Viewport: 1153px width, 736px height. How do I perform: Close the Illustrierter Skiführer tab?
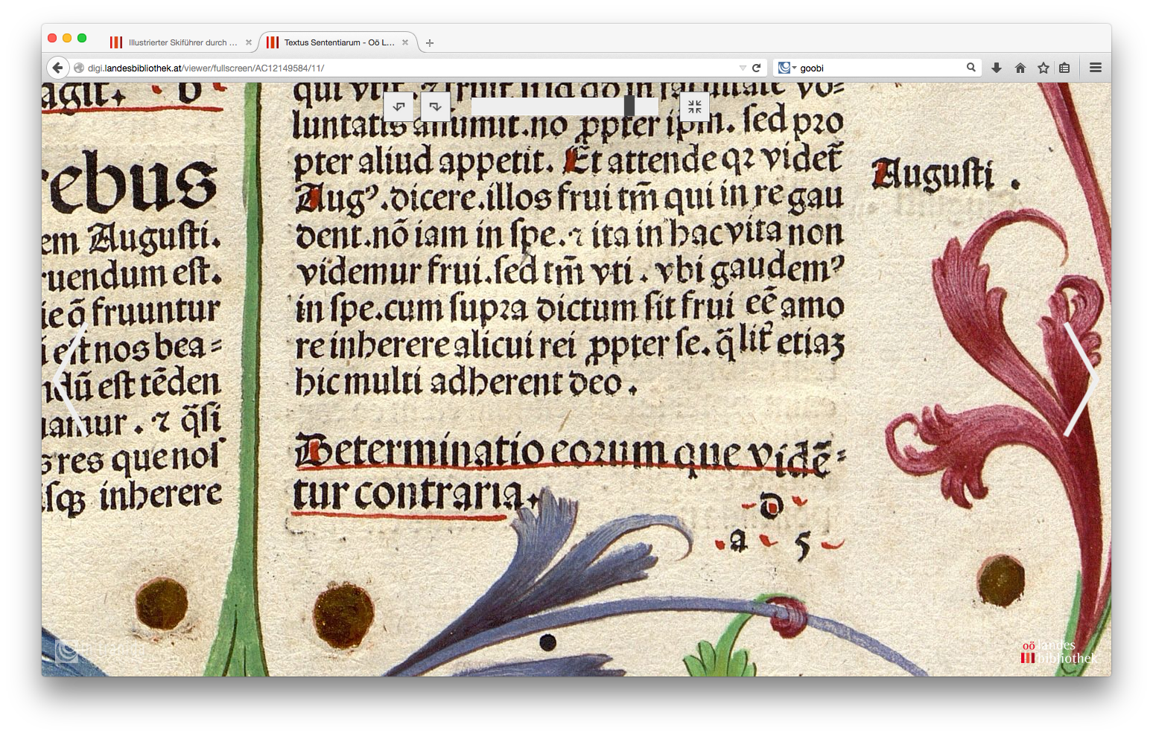coord(249,42)
